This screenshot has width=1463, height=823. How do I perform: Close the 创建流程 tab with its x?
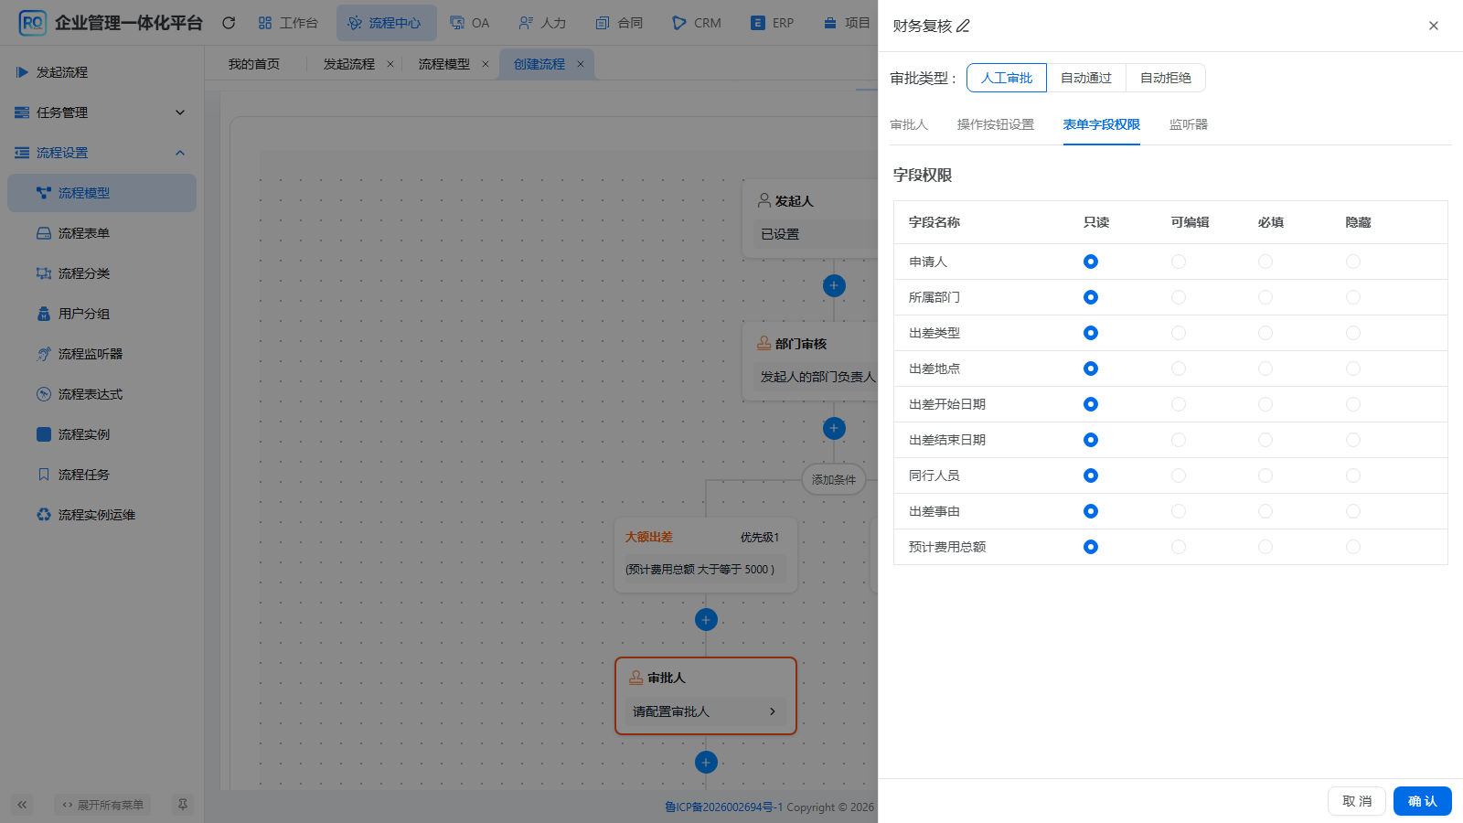[x=581, y=64]
